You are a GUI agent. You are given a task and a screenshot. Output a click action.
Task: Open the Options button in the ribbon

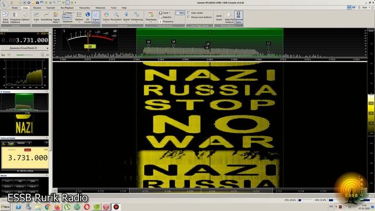25,16
